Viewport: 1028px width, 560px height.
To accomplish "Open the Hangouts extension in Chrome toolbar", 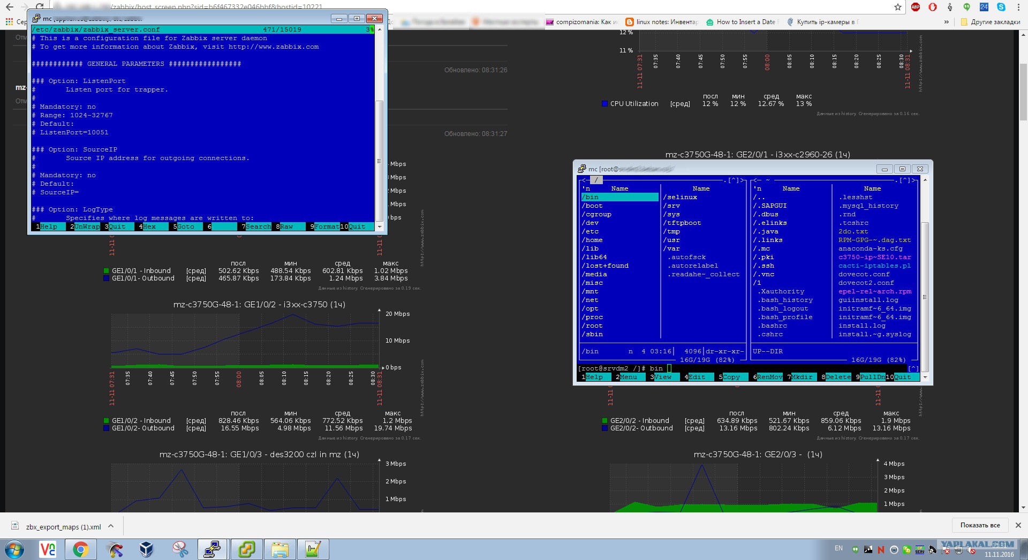I will pos(967,7).
